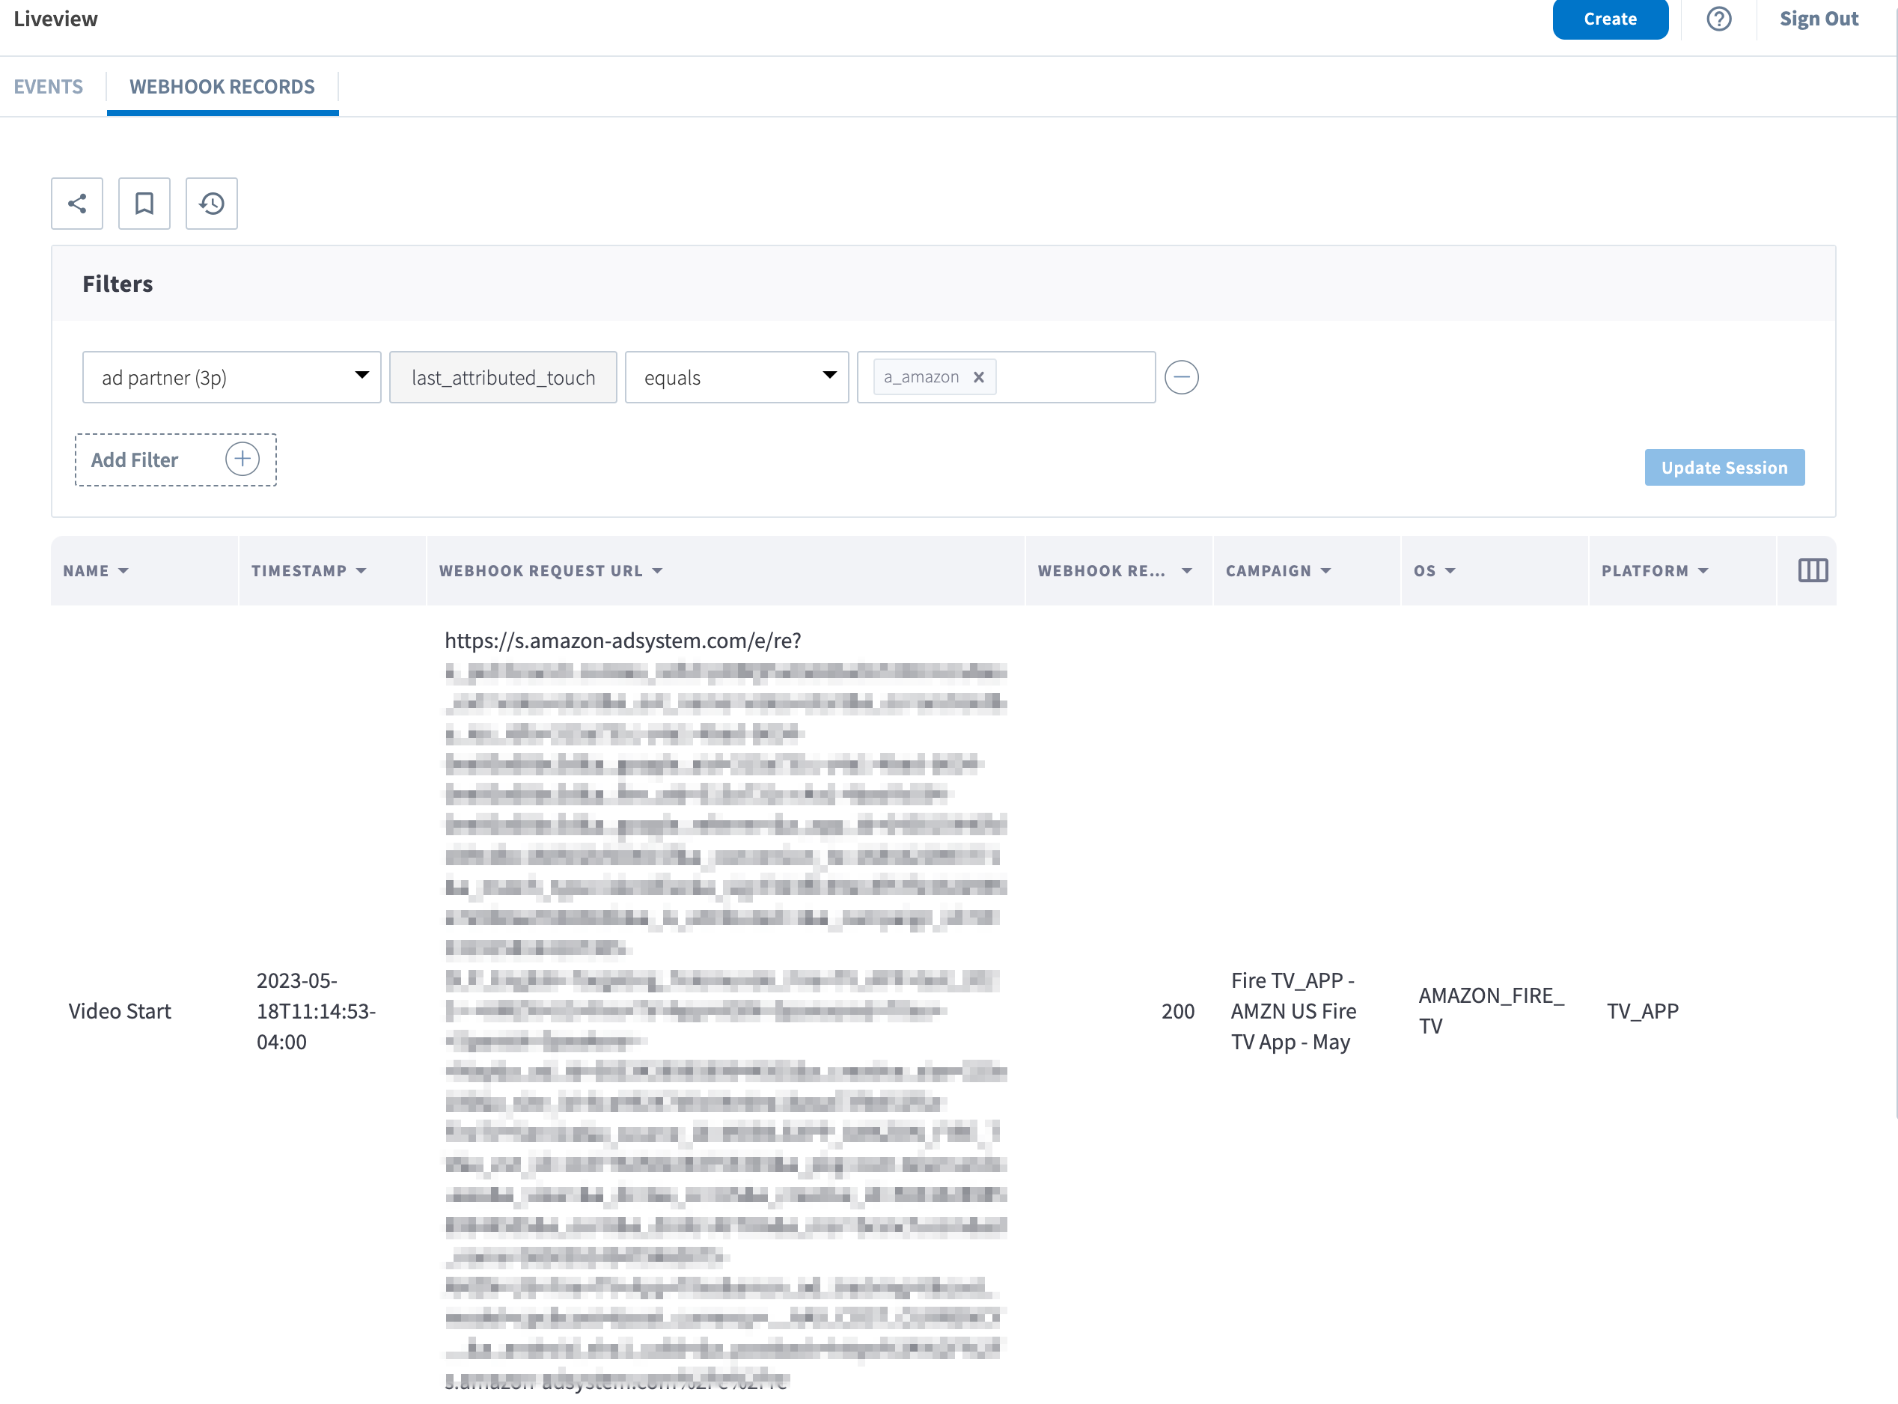Sort by Timestamp column arrow
Screen dimensions: 1898x1404
coord(361,571)
